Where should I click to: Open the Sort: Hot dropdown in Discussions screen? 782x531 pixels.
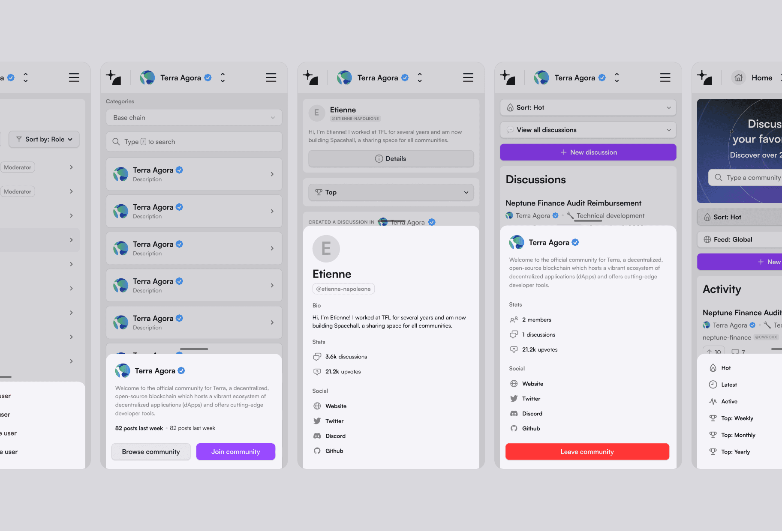click(x=588, y=107)
